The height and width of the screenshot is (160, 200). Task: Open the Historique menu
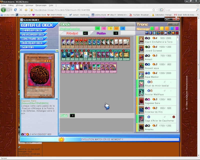click(x=29, y=5)
